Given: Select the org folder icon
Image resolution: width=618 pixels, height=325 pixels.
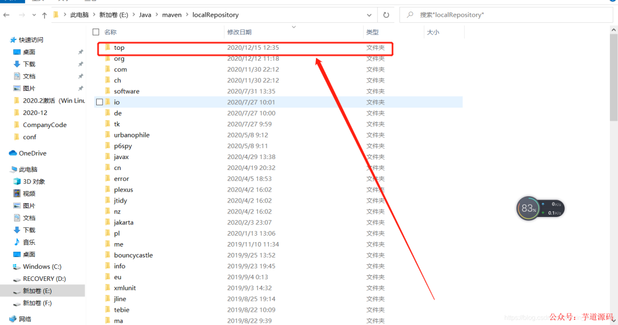Looking at the screenshot, I should pos(108,58).
